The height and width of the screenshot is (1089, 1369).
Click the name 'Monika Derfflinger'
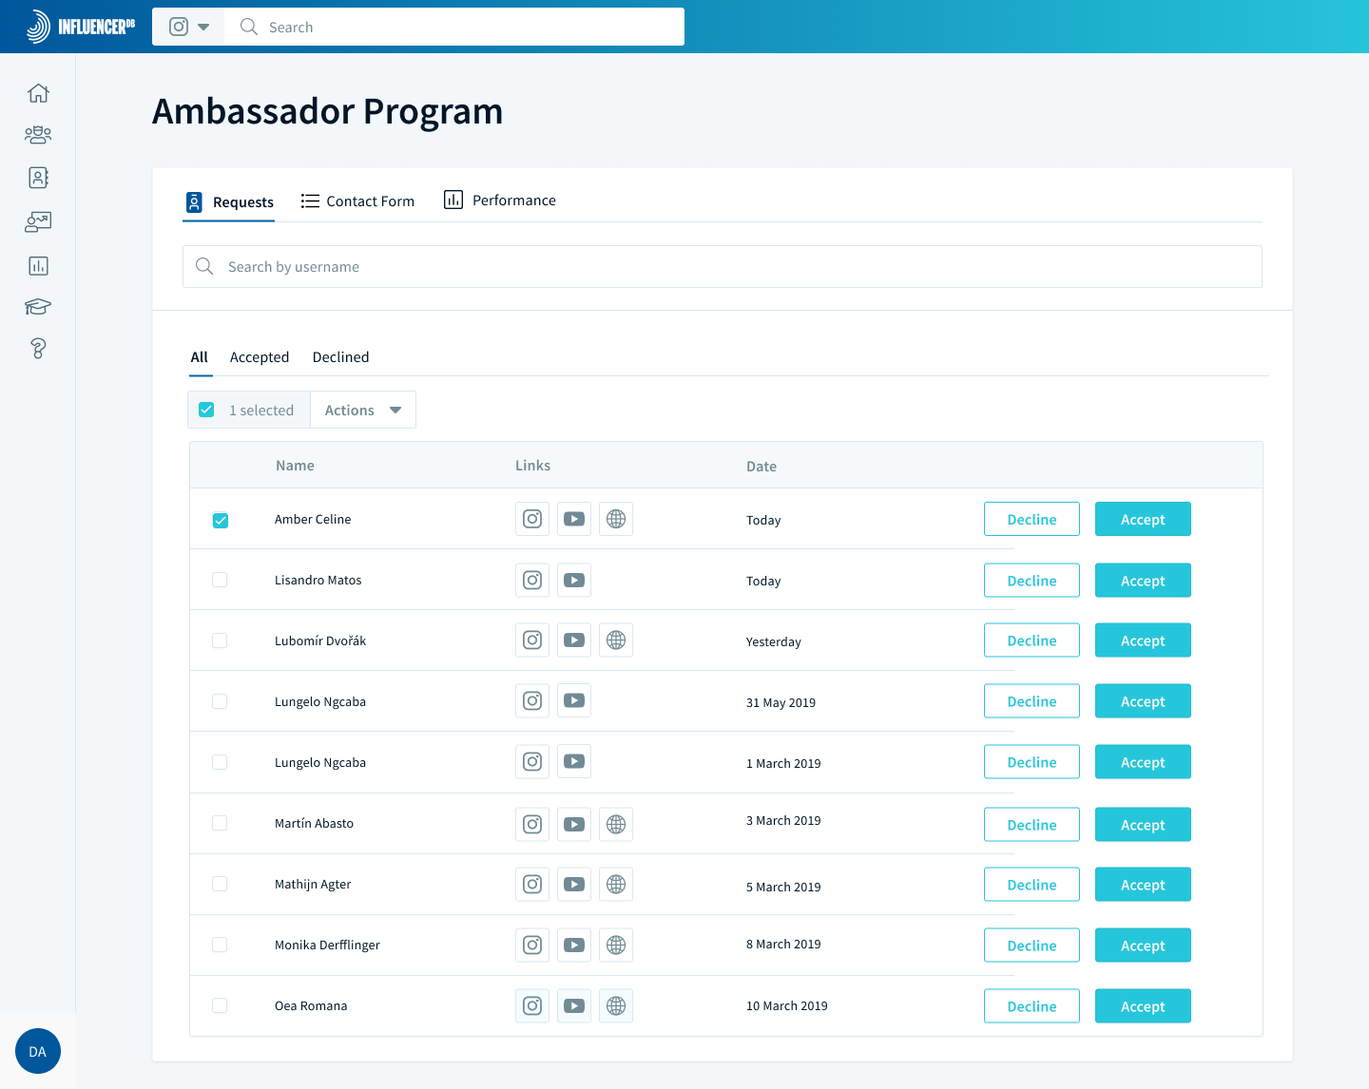327,945
